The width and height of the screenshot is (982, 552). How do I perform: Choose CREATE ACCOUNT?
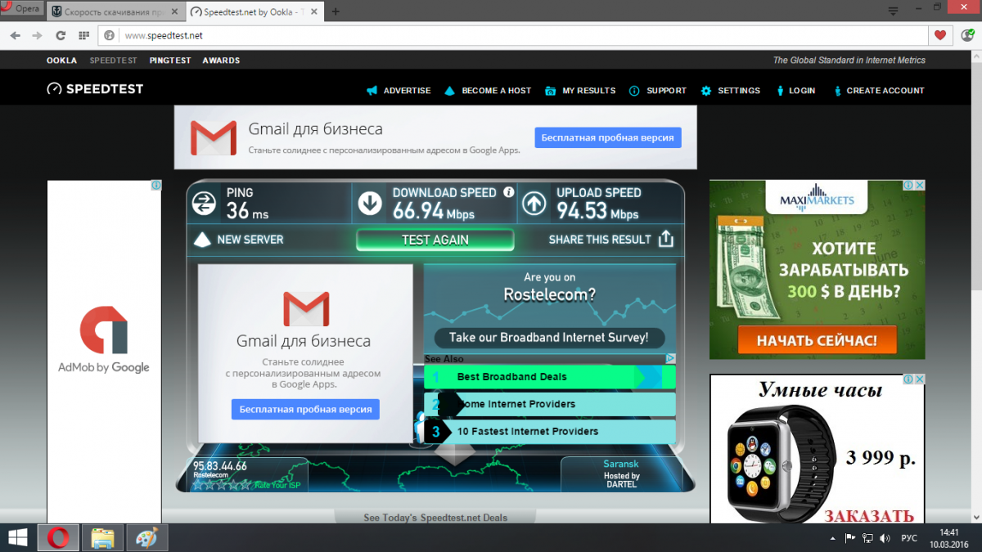pyautogui.click(x=879, y=91)
